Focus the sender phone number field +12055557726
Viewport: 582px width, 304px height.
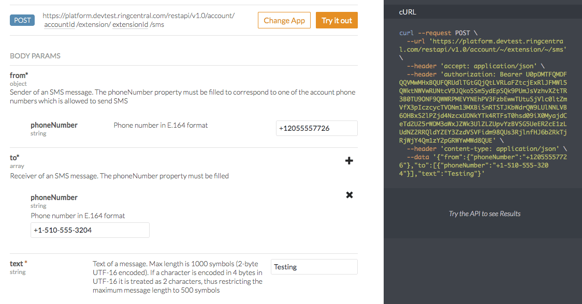(316, 128)
